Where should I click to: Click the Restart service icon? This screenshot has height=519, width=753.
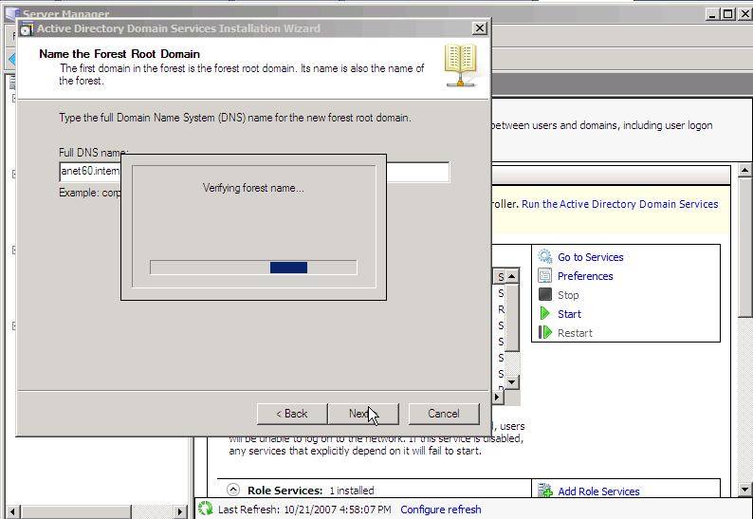click(545, 332)
